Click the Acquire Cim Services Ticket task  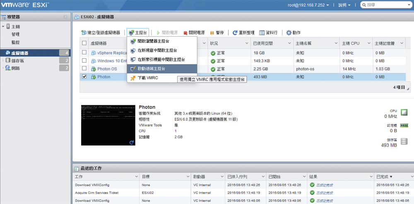point(96,193)
